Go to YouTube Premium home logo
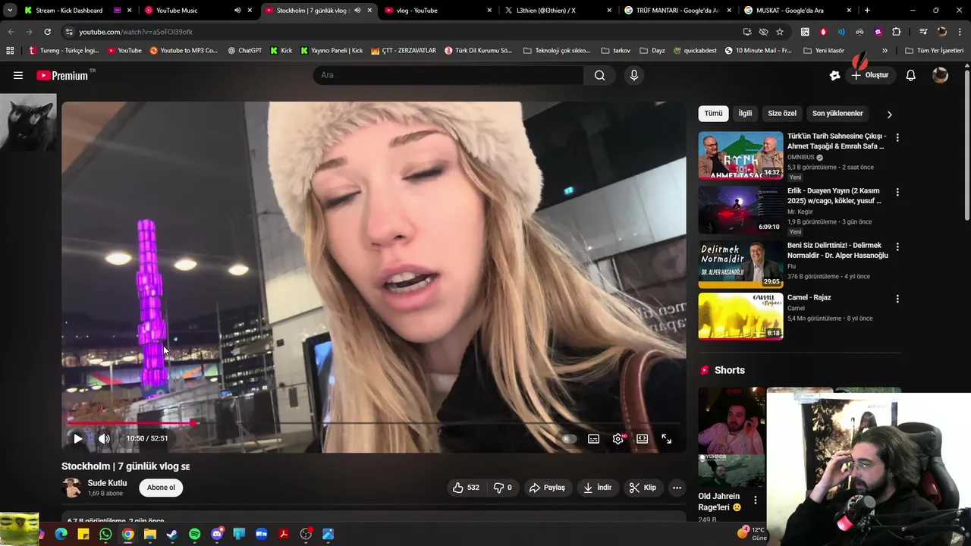This screenshot has width=971, height=546. (62, 75)
